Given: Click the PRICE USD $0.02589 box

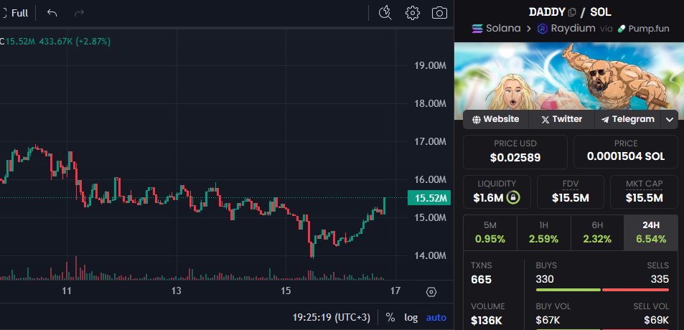Looking at the screenshot, I should point(515,151).
